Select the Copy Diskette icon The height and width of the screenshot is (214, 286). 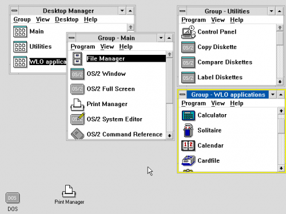pyautogui.click(x=188, y=47)
